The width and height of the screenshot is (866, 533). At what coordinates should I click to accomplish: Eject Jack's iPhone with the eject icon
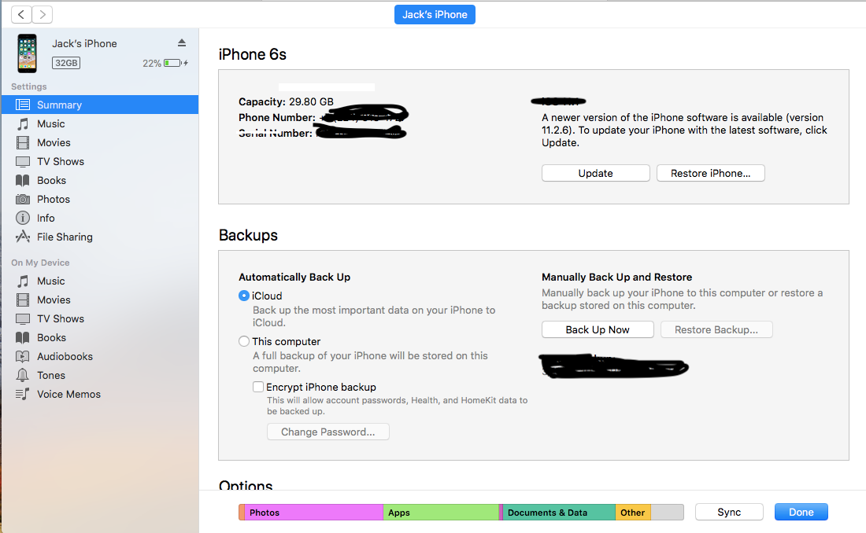coord(182,42)
